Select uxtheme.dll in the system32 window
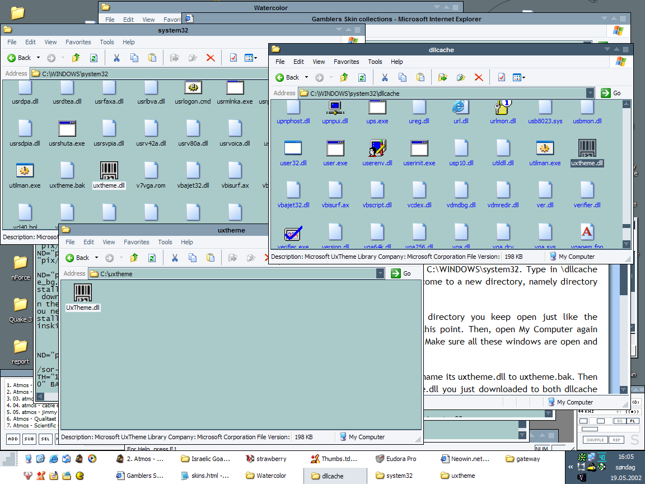645x484 pixels. click(x=109, y=175)
